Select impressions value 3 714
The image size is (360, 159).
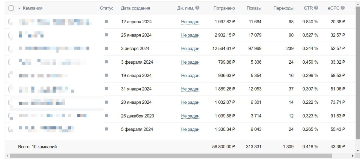coord(256,116)
